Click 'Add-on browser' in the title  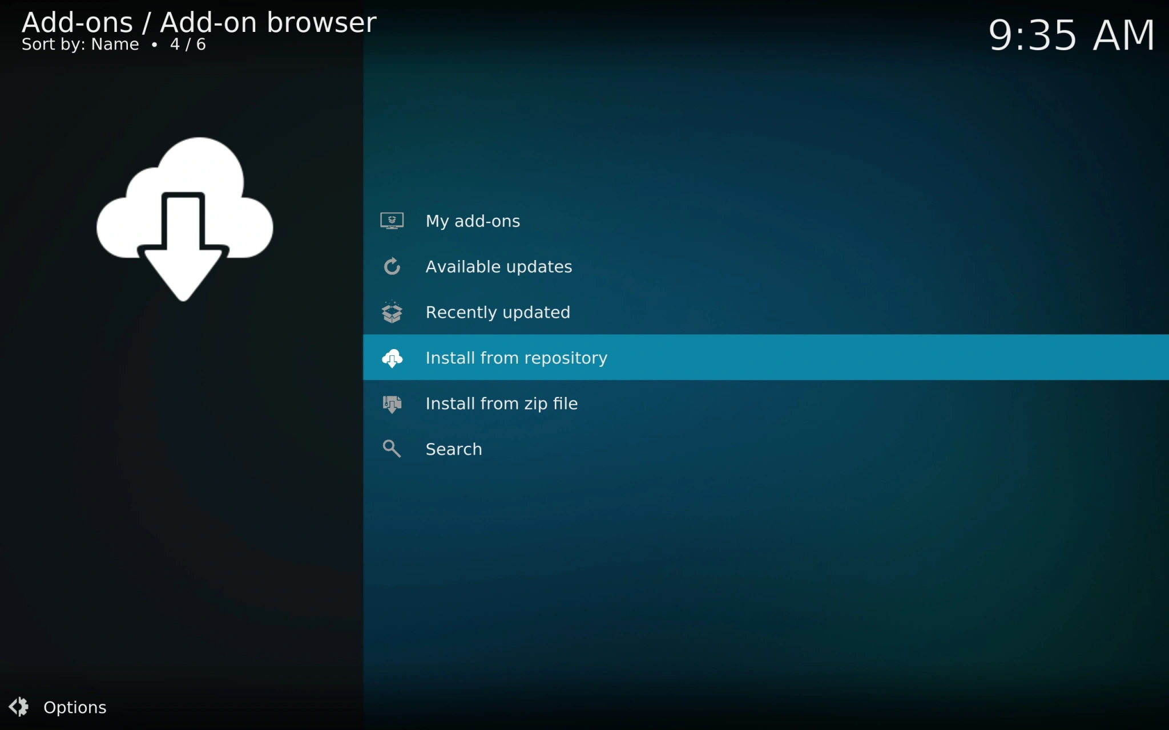point(268,23)
